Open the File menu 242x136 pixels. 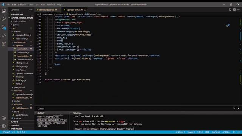8,5
